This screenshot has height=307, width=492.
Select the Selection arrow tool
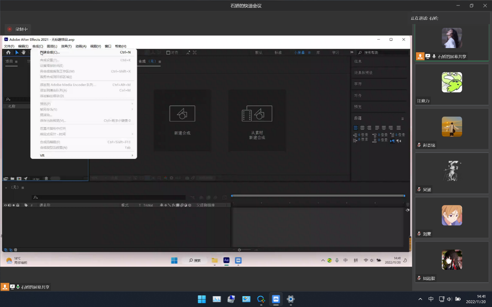(x=17, y=52)
